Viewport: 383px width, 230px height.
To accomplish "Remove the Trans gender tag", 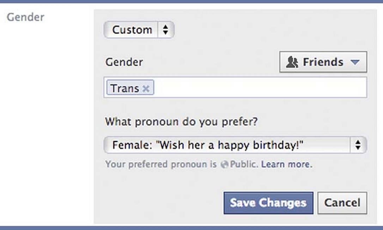I will (146, 89).
